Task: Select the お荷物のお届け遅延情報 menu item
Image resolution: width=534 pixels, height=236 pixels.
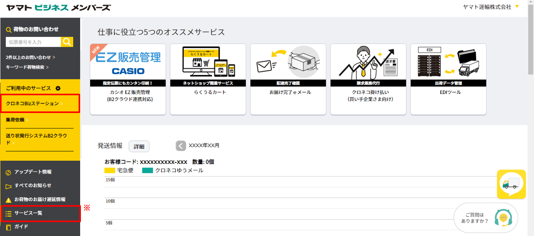Action: (x=40, y=200)
